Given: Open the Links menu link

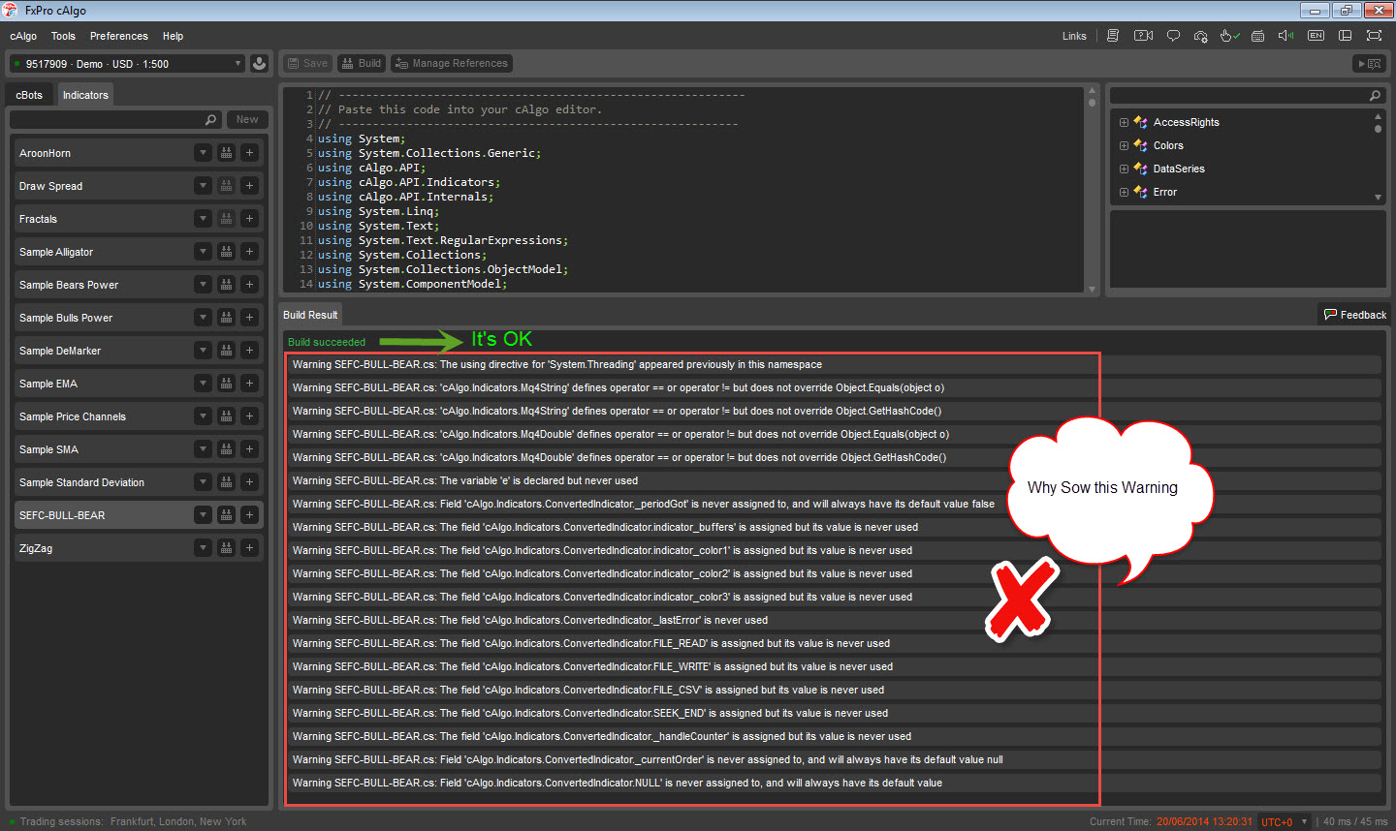Looking at the screenshot, I should pos(1074,36).
